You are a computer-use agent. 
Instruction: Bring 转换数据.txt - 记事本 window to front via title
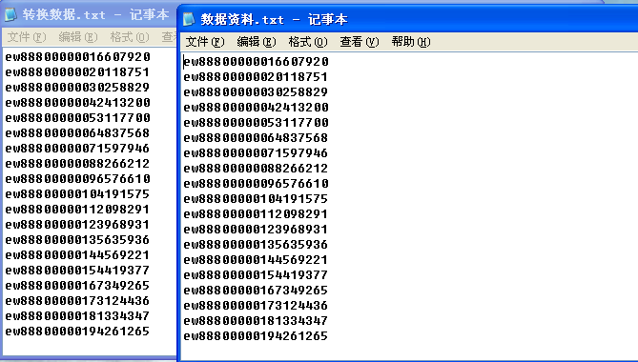pos(95,14)
